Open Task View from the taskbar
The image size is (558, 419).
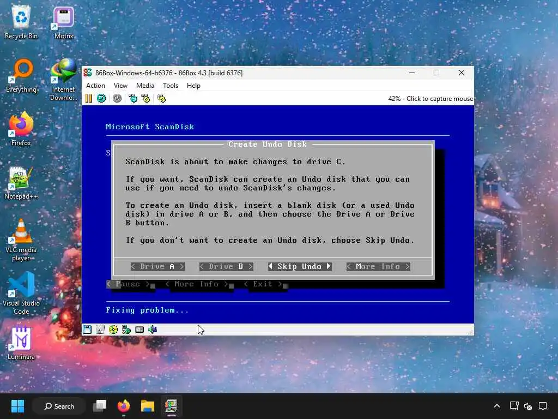point(100,406)
